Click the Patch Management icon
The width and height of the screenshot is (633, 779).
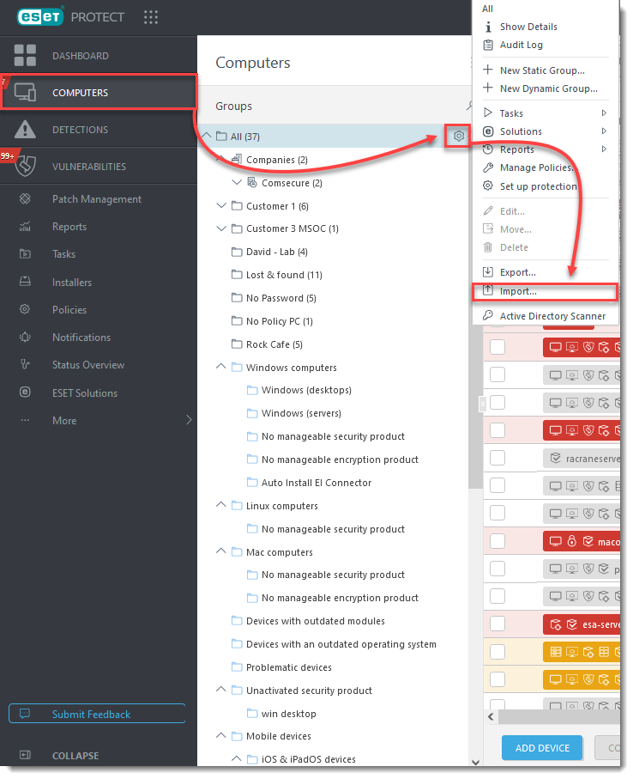pyautogui.click(x=25, y=198)
